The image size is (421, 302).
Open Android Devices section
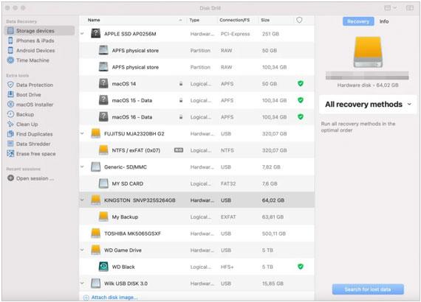(x=35, y=50)
